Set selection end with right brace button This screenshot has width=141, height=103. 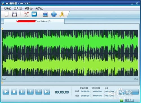39,92
